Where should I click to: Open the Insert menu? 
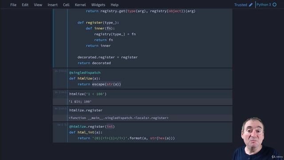tap(52, 5)
